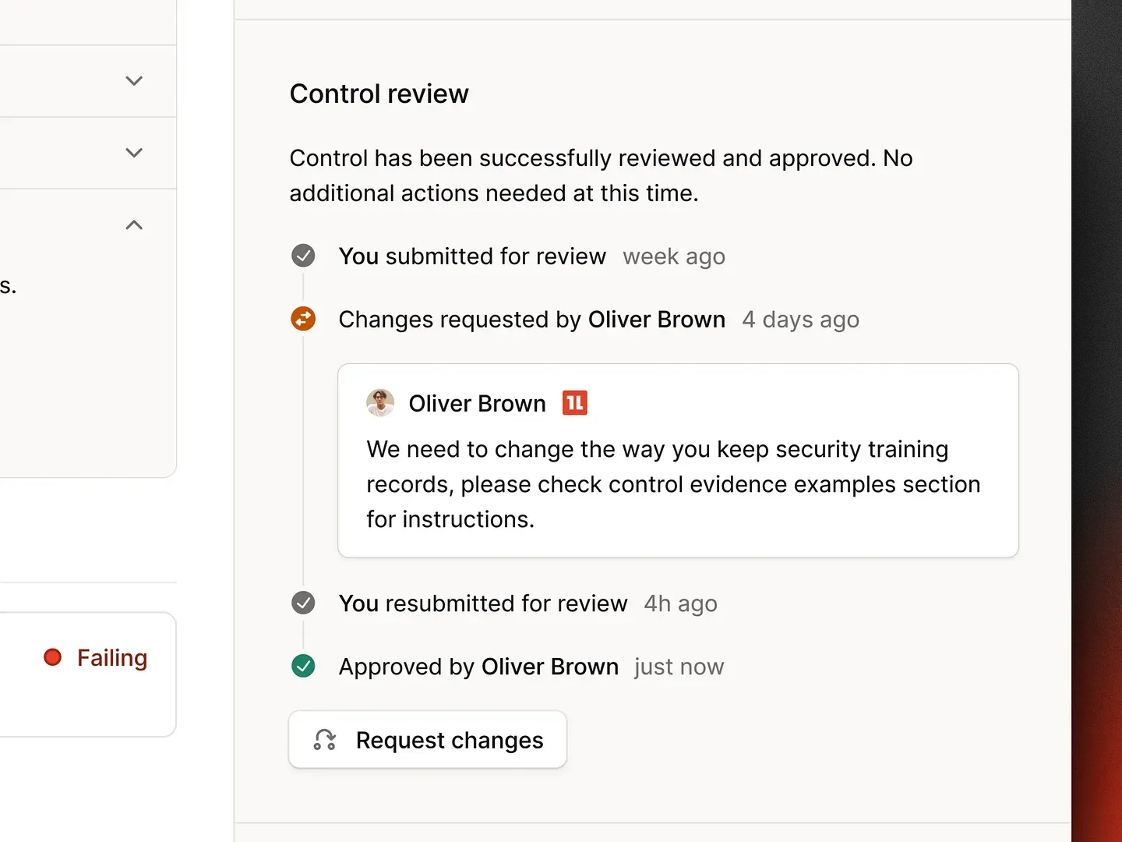Viewport: 1122px width, 842px height.
Task: Click Oliver Brown's name in comment card header
Action: [x=477, y=404]
